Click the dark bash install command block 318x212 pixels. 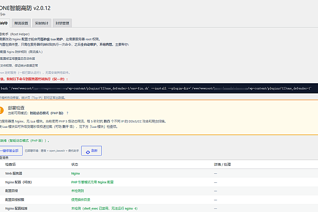159,89
